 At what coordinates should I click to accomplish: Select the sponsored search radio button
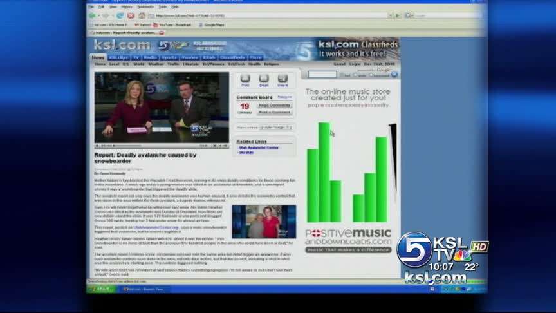click(x=371, y=75)
